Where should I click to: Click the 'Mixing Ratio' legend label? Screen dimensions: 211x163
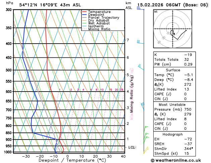(x=99, y=29)
